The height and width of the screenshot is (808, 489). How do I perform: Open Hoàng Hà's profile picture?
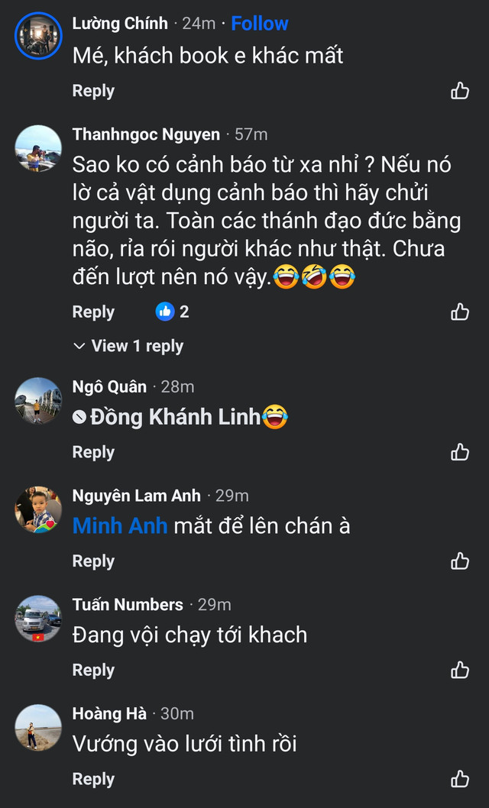(38, 727)
